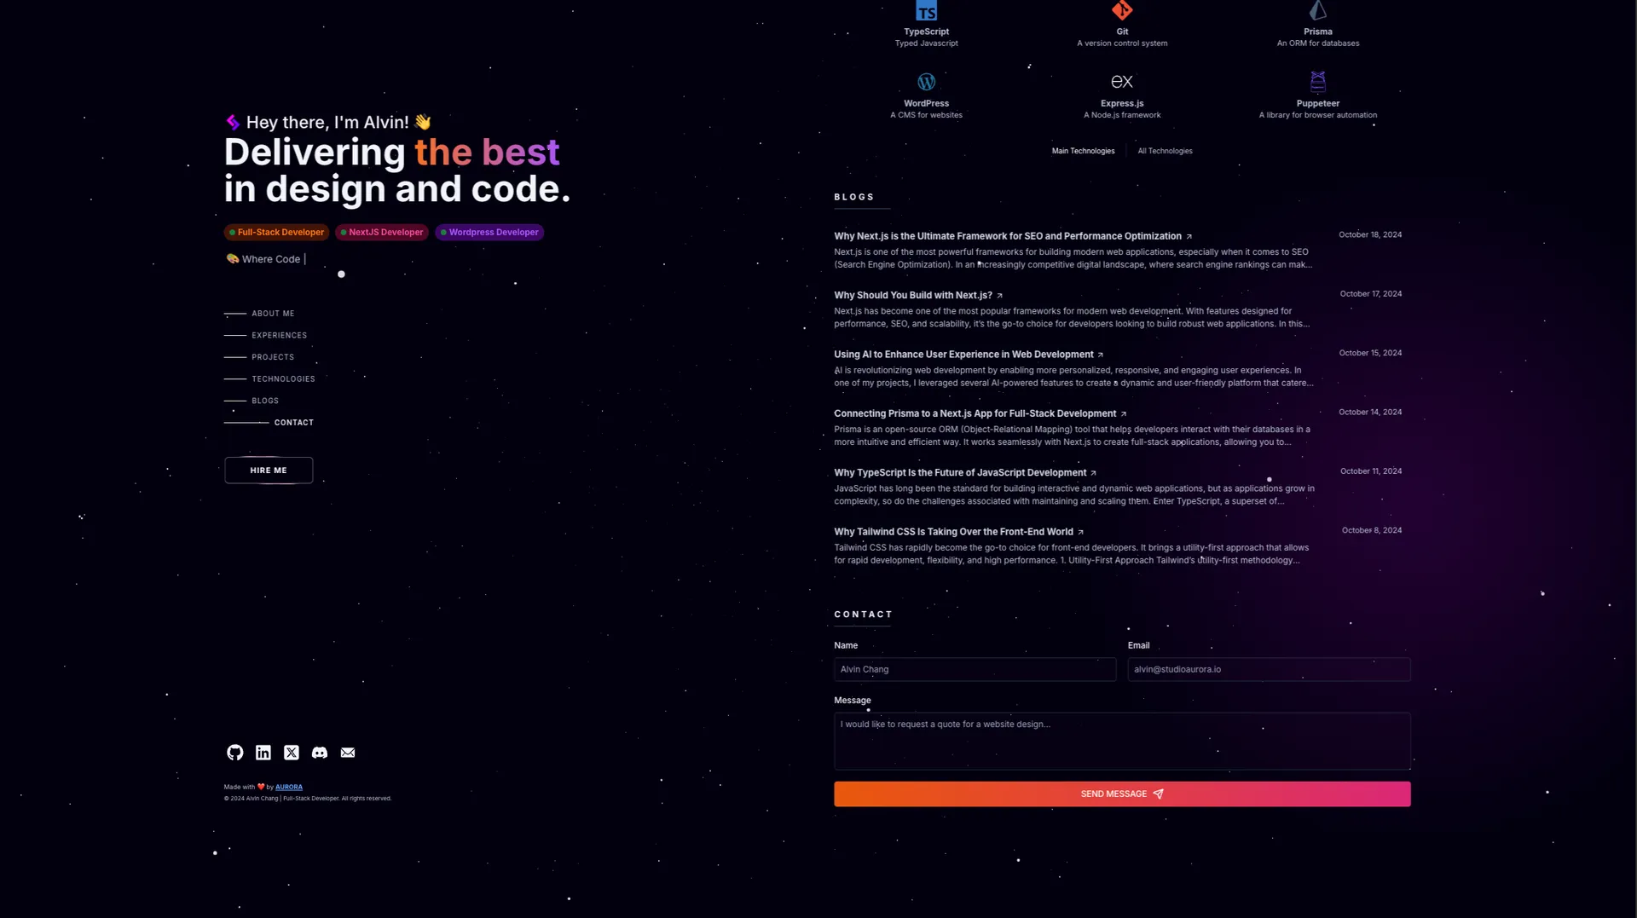The width and height of the screenshot is (1637, 918).
Task: Navigate to the EXPERIENCES section
Action: pyautogui.click(x=279, y=335)
